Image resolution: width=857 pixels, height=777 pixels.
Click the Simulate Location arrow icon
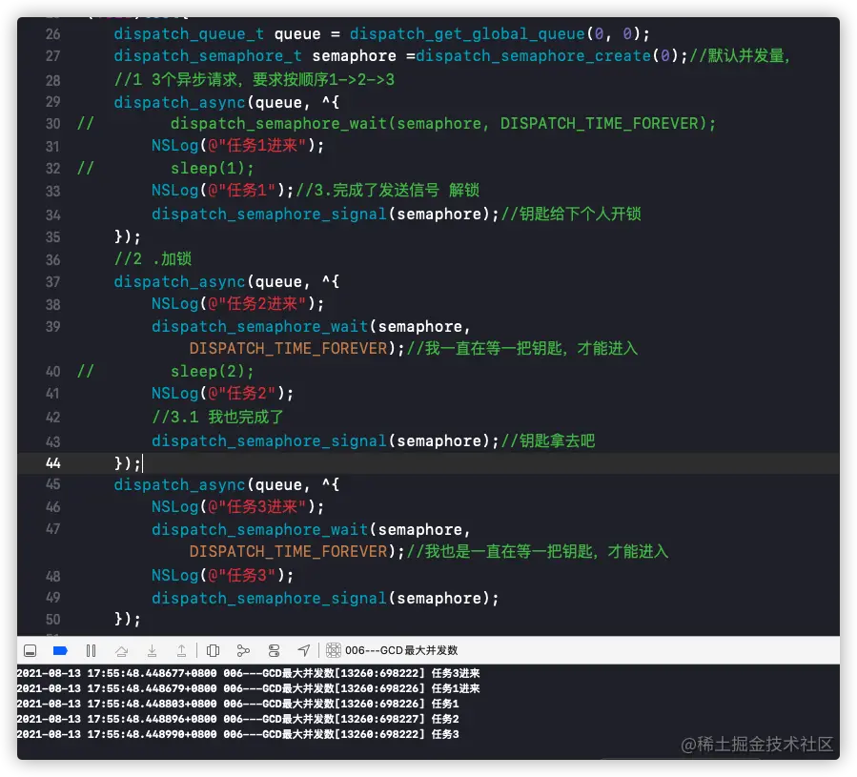pyautogui.click(x=304, y=651)
